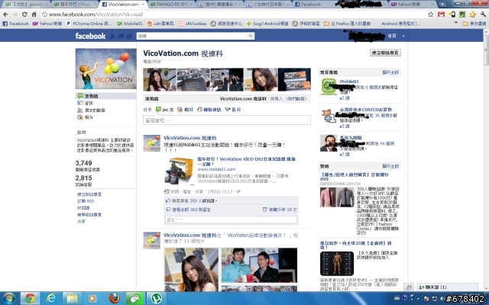Viewport: 489px width, 305px height.
Task: Click the yellow star extension icon
Action: 473,14
